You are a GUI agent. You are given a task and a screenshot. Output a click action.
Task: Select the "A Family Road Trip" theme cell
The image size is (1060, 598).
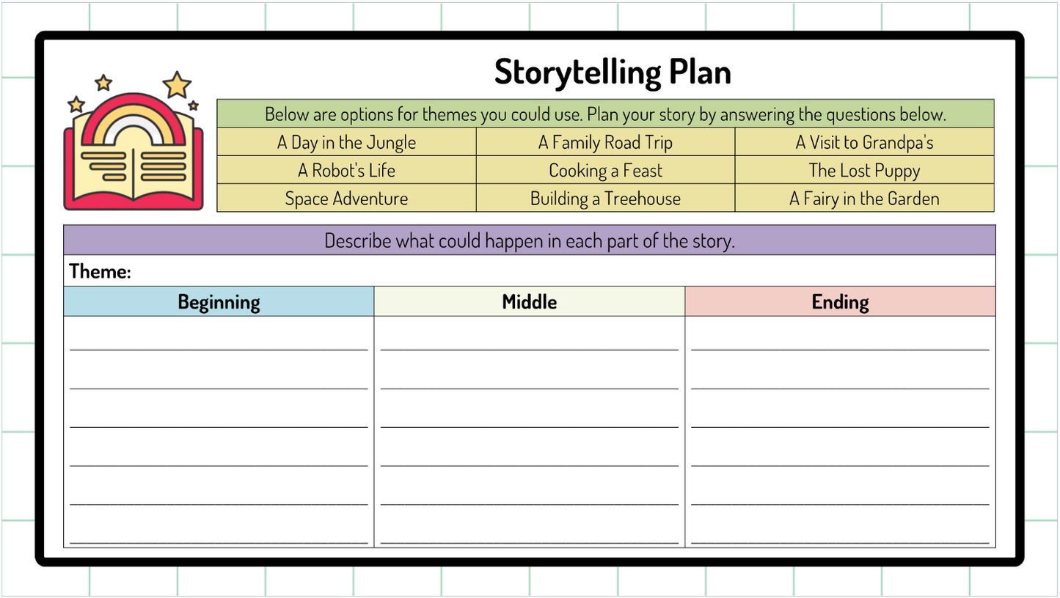(605, 142)
